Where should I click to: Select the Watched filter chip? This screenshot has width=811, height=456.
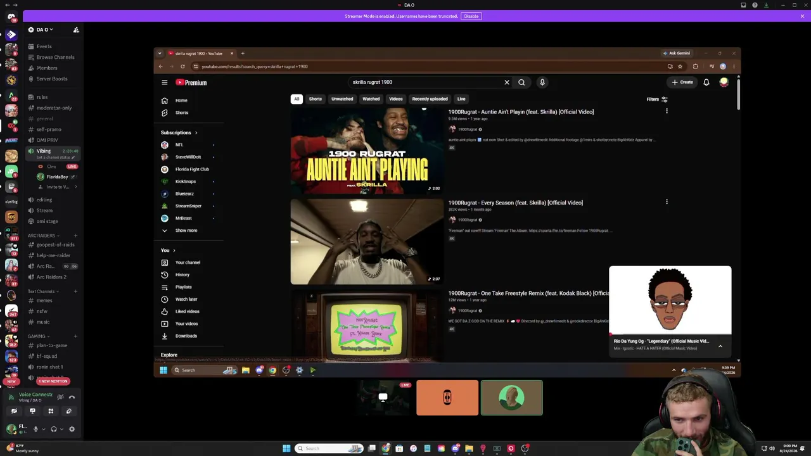[371, 99]
